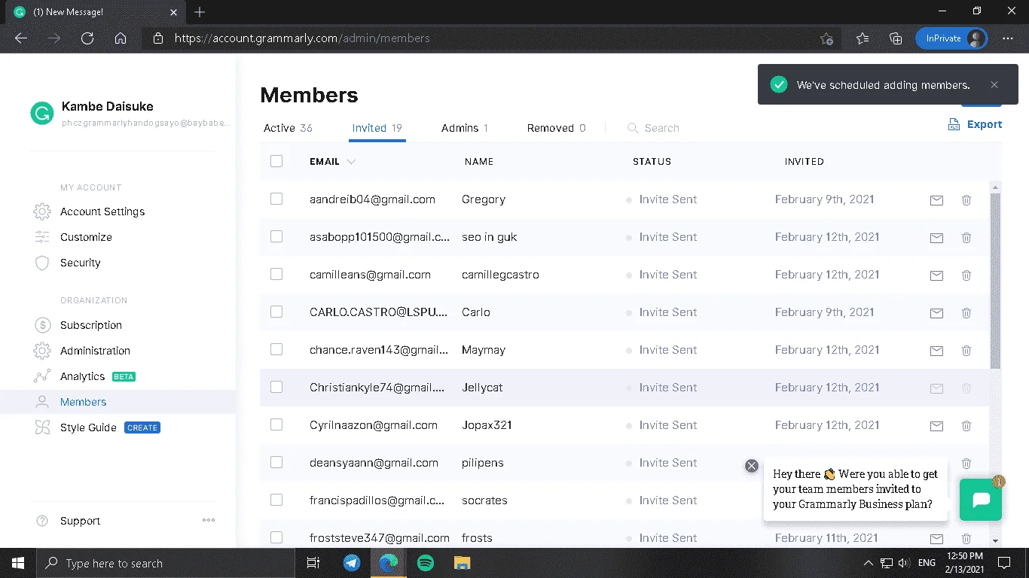
Task: Export the members list
Action: pyautogui.click(x=975, y=124)
